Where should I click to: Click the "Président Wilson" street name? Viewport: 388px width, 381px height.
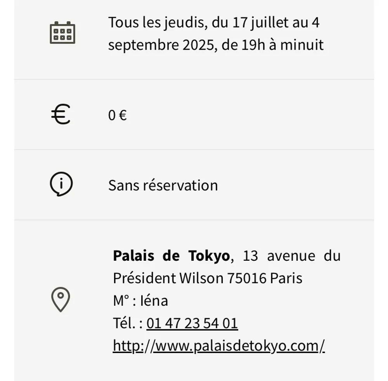click(x=168, y=278)
